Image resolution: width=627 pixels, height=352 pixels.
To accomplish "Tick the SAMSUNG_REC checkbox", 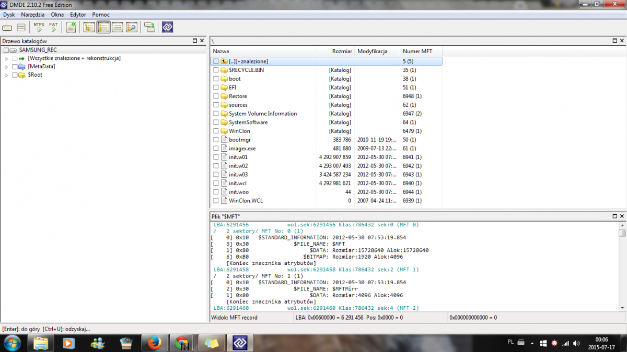I will click(x=6, y=50).
